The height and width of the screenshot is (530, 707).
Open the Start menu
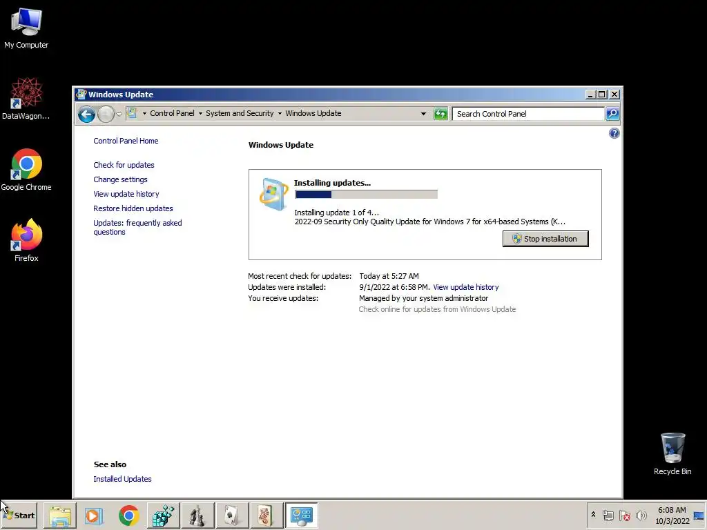[x=19, y=515]
